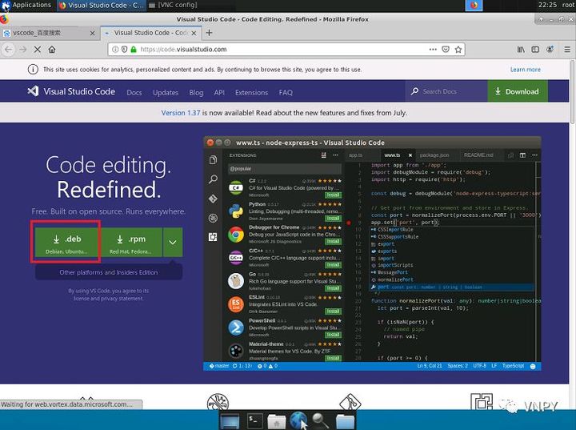Open the Applications menu
This screenshot has height=430, width=576.
pos(26,5)
